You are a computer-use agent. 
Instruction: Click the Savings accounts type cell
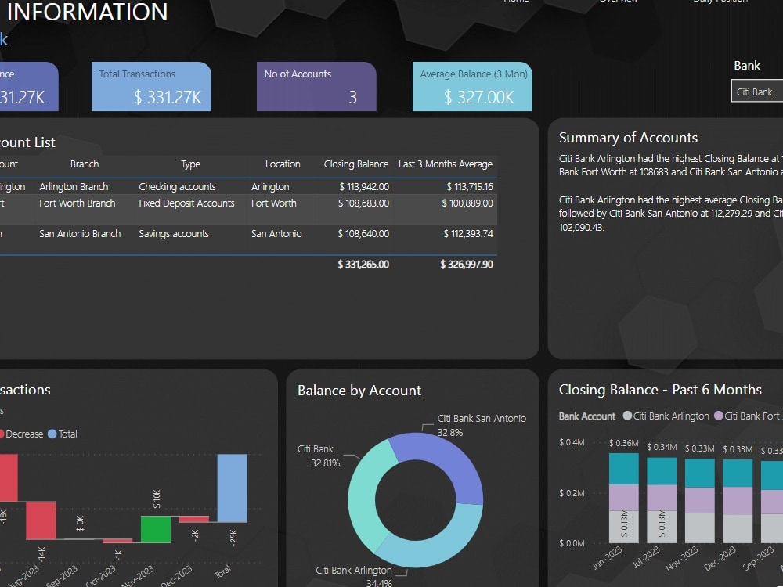[x=173, y=233]
